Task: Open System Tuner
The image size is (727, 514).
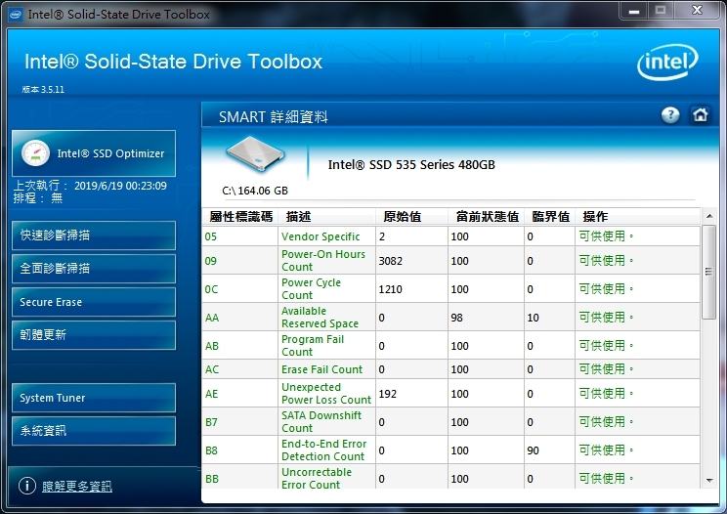Action: (x=94, y=398)
